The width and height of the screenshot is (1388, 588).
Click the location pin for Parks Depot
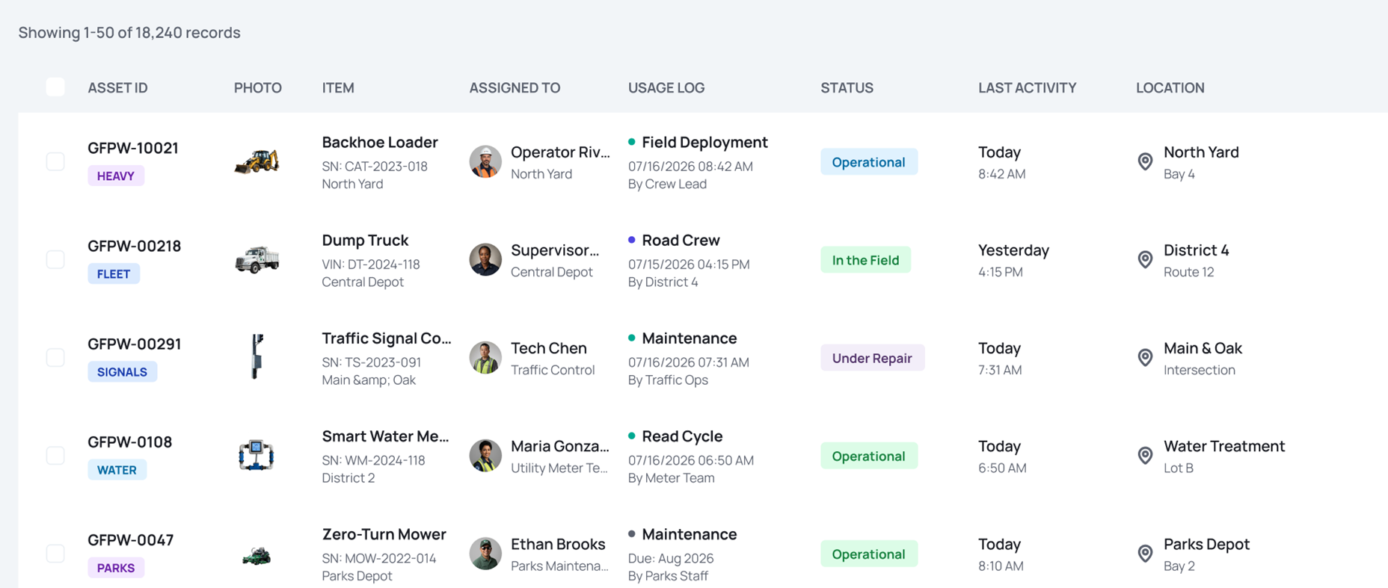pos(1145,553)
